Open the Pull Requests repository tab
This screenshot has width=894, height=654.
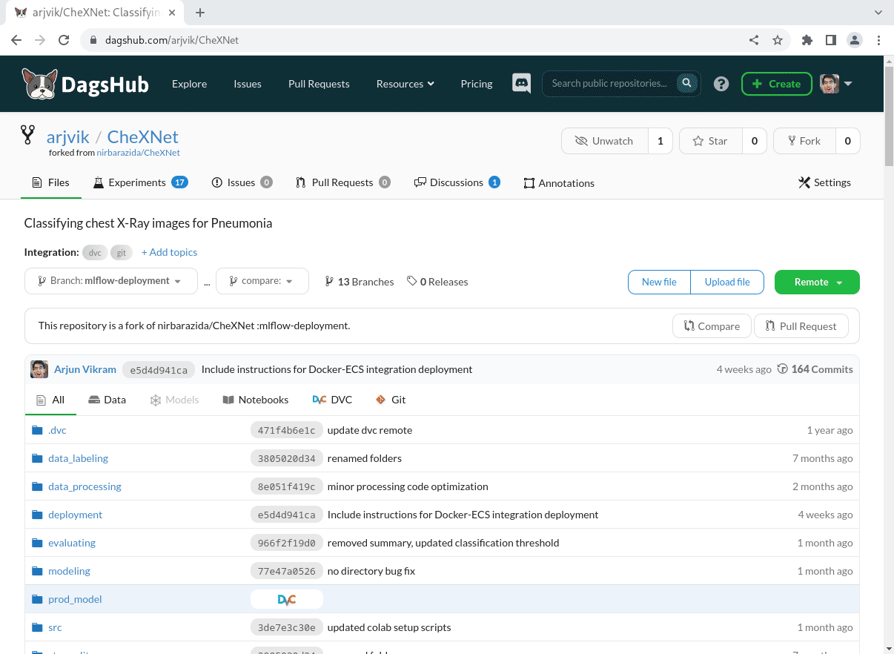pyautogui.click(x=343, y=182)
